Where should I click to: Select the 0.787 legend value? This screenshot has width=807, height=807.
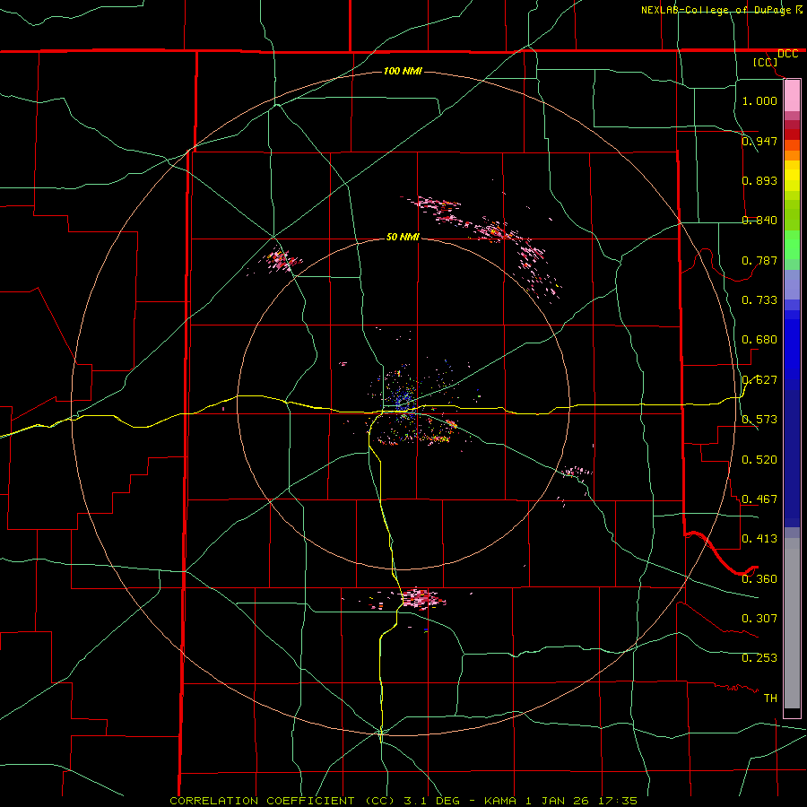pos(759,260)
